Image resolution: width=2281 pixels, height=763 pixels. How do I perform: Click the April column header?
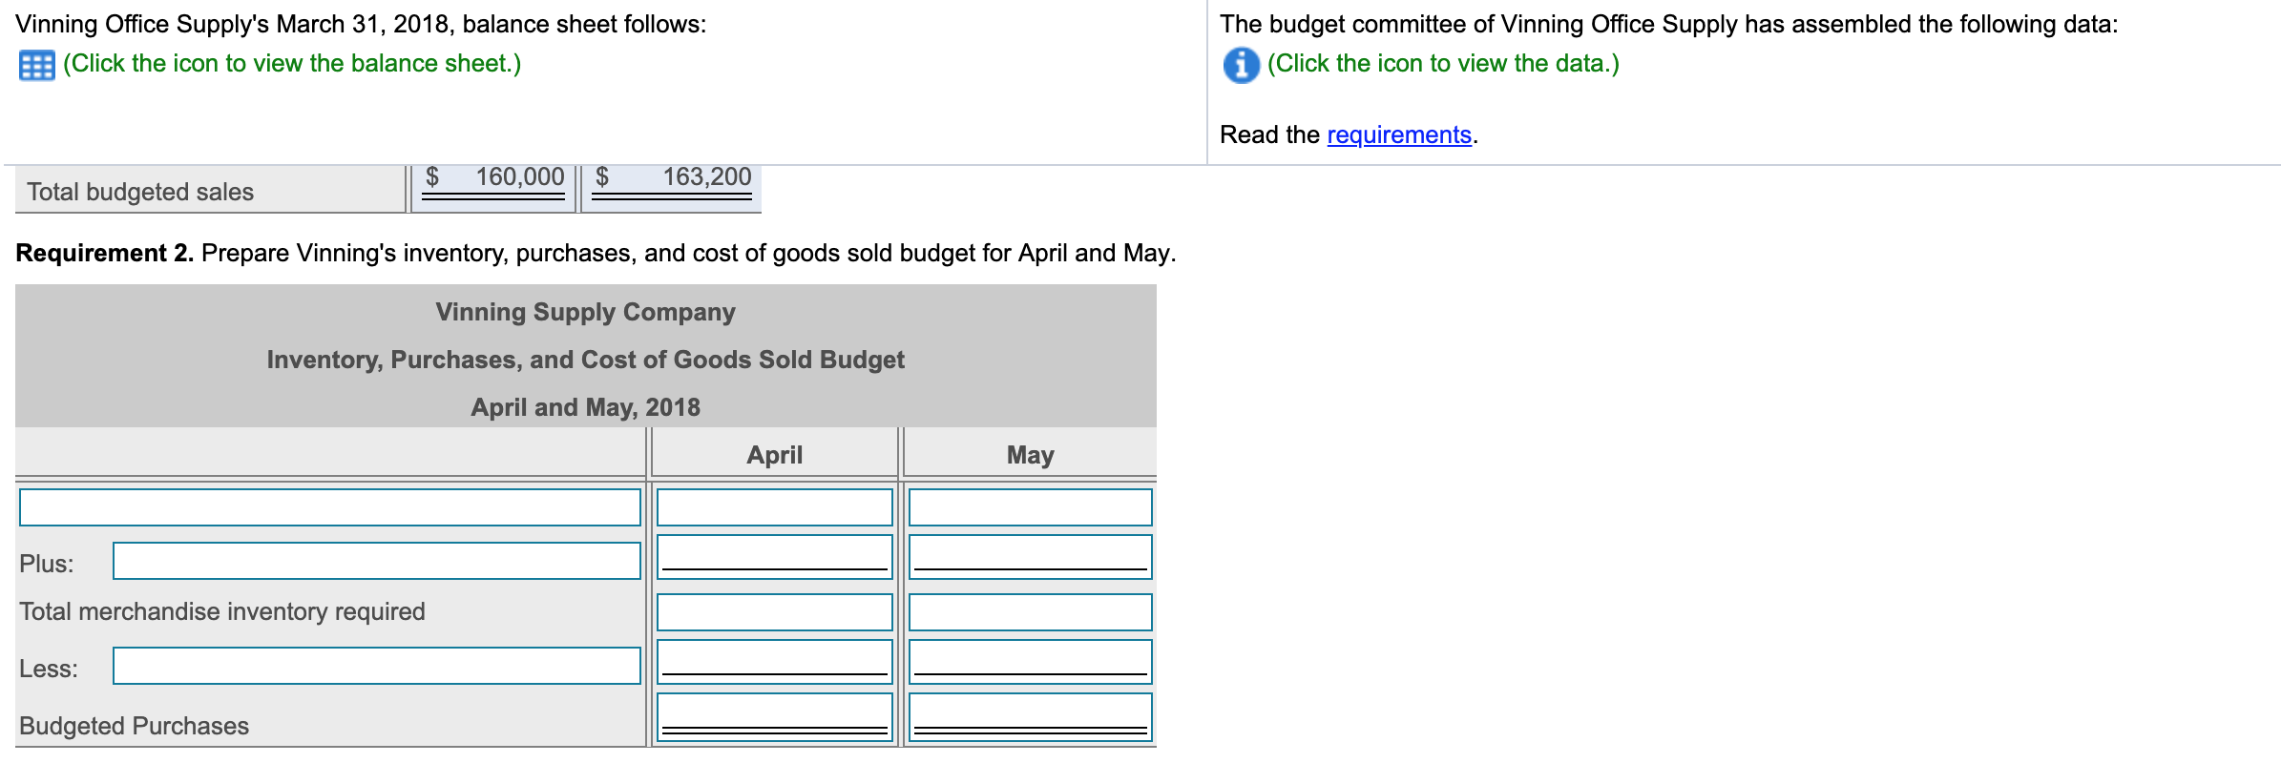pyautogui.click(x=775, y=455)
